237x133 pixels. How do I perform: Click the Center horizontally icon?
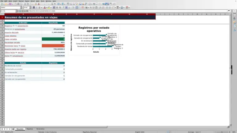tap(57, 7)
